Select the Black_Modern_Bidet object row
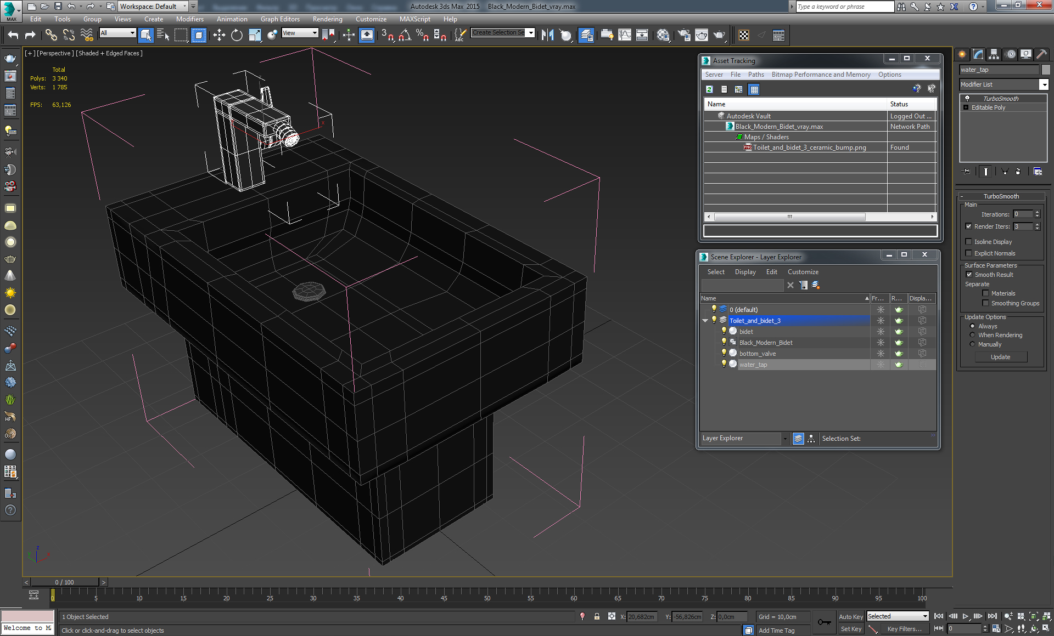 coord(766,343)
